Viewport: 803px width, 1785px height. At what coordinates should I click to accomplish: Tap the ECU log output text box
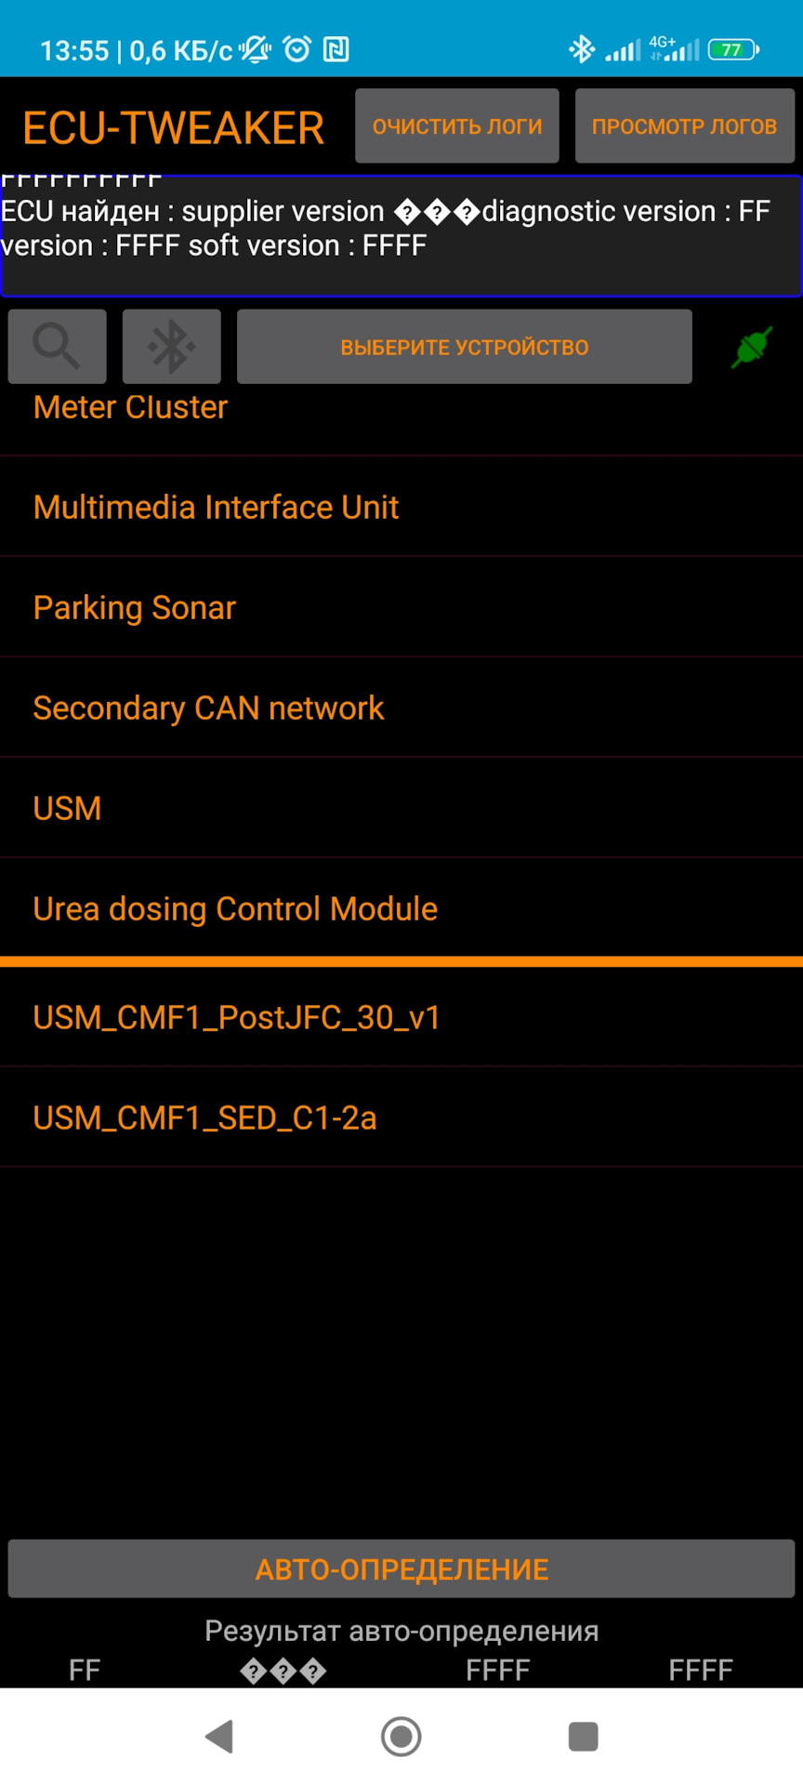pyautogui.click(x=401, y=237)
